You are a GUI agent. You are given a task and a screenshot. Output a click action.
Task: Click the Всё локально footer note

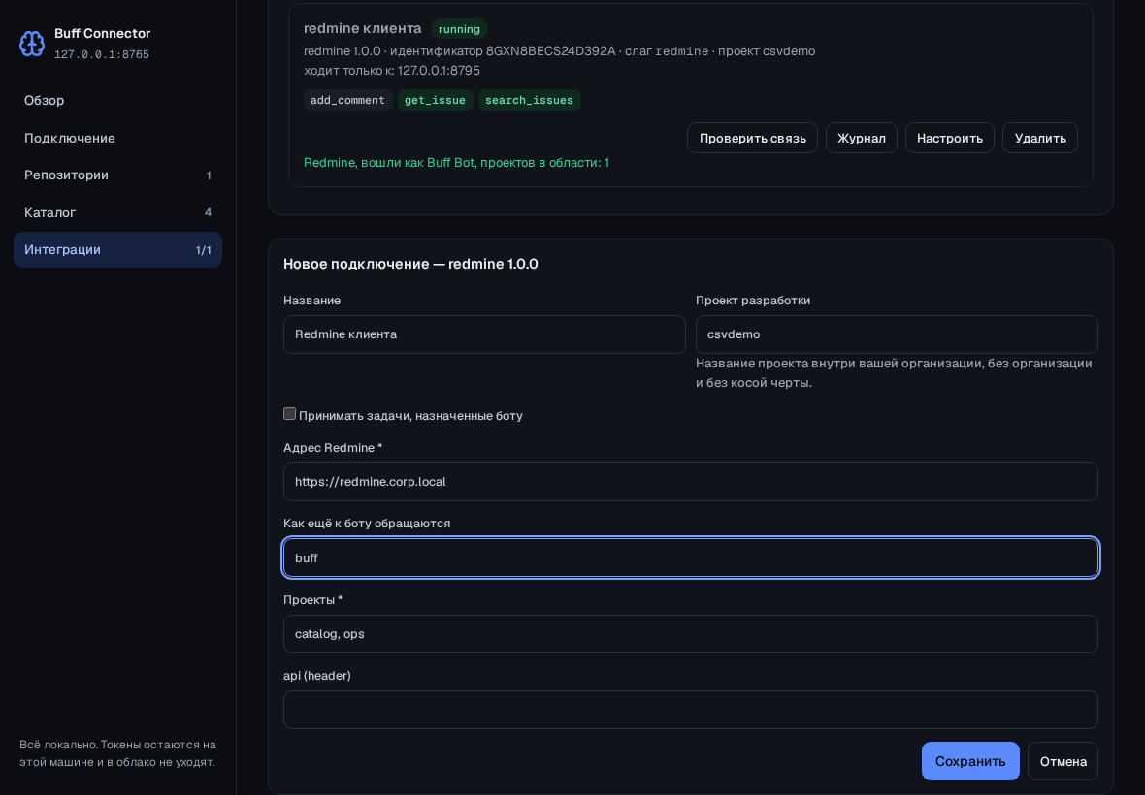(117, 753)
